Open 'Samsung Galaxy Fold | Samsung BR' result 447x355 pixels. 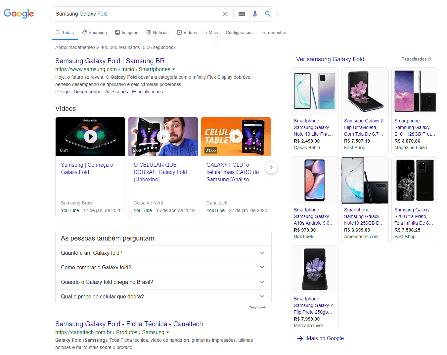point(110,61)
